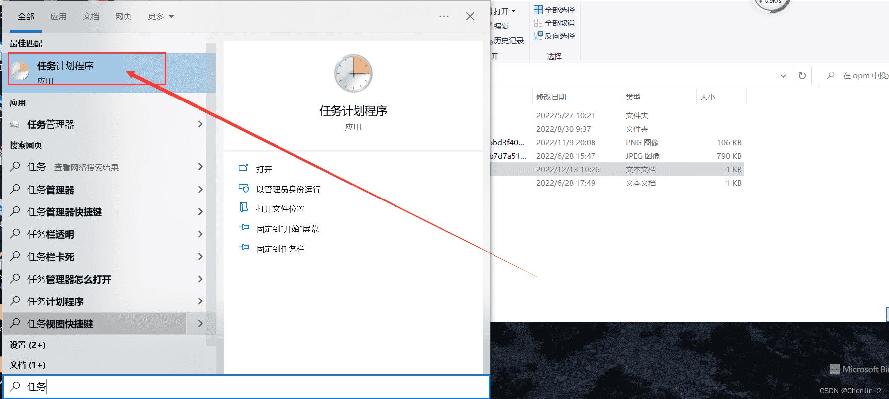Viewport: 889px width, 399px height.
Task: Sort by 大小 column header
Action: coord(708,97)
